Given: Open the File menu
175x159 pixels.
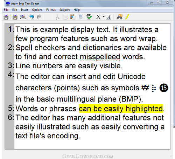Looking at the screenshot, I should click(x=6, y=10).
